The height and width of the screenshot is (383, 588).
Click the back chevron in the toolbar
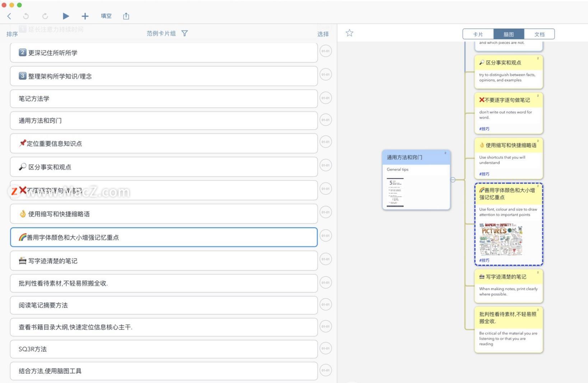tap(9, 16)
